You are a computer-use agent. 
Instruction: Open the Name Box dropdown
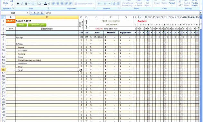(x=27, y=13)
